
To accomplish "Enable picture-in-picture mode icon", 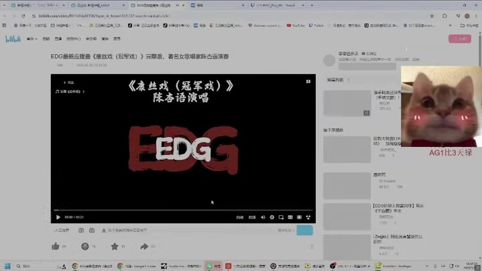I will pyautogui.click(x=281, y=217).
